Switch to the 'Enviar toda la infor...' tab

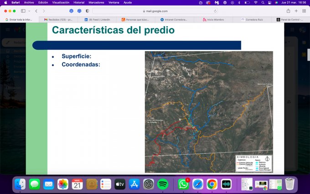19,20
